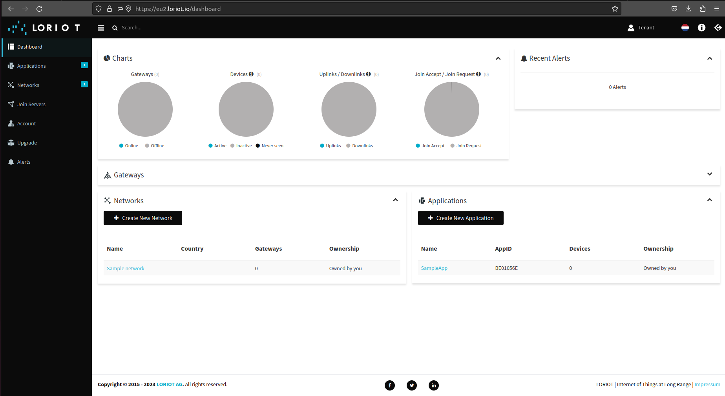This screenshot has width=725, height=396.
Task: Open the SampleApp application link
Action: pos(434,268)
